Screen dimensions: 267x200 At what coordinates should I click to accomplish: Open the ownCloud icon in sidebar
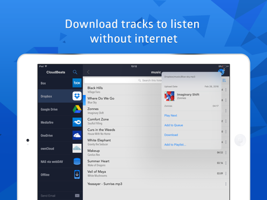tap(77, 148)
